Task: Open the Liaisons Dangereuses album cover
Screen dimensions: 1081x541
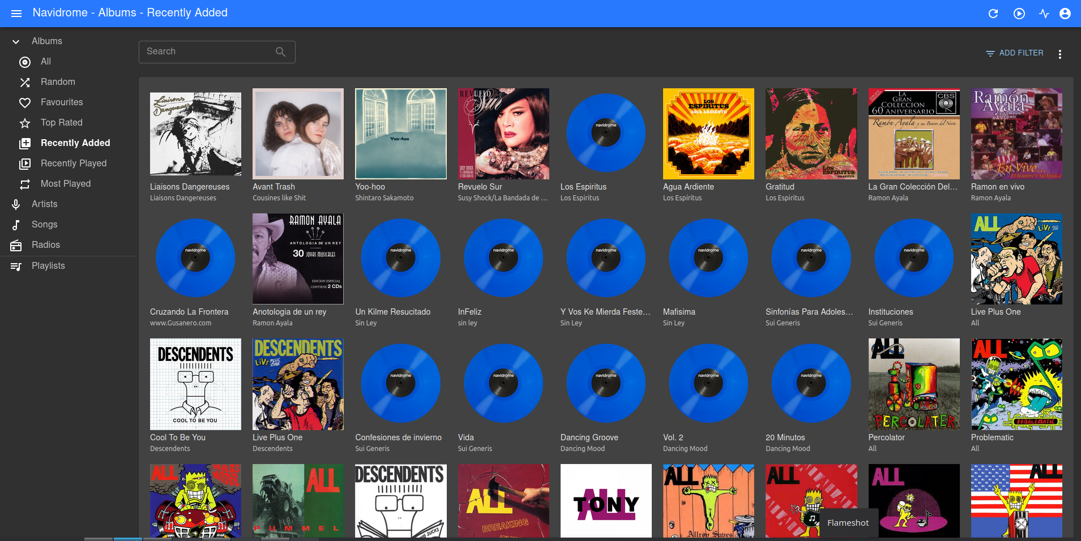Action: (195, 134)
